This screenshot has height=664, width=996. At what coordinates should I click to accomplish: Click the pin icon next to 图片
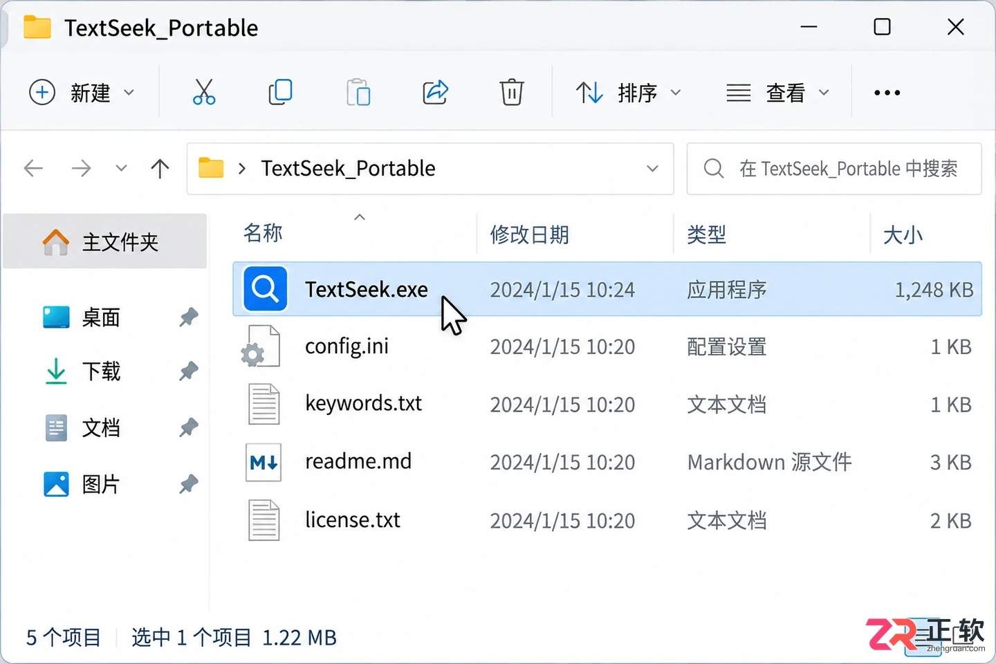188,484
